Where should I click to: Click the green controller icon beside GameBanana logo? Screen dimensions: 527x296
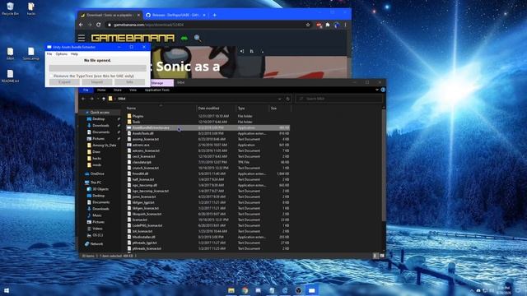pos(184,39)
